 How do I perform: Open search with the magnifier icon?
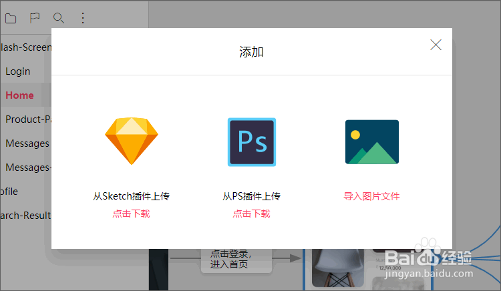tap(59, 18)
